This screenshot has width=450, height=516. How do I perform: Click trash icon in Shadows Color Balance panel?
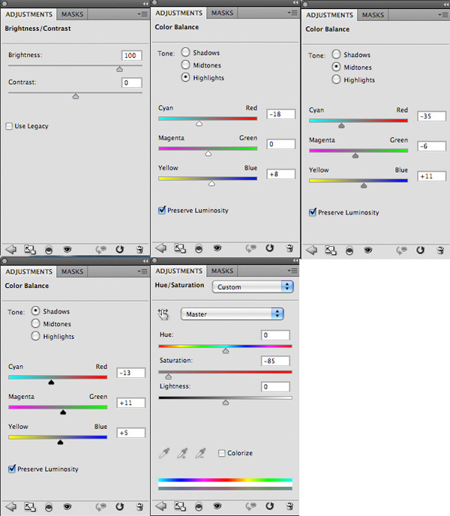coord(139,507)
